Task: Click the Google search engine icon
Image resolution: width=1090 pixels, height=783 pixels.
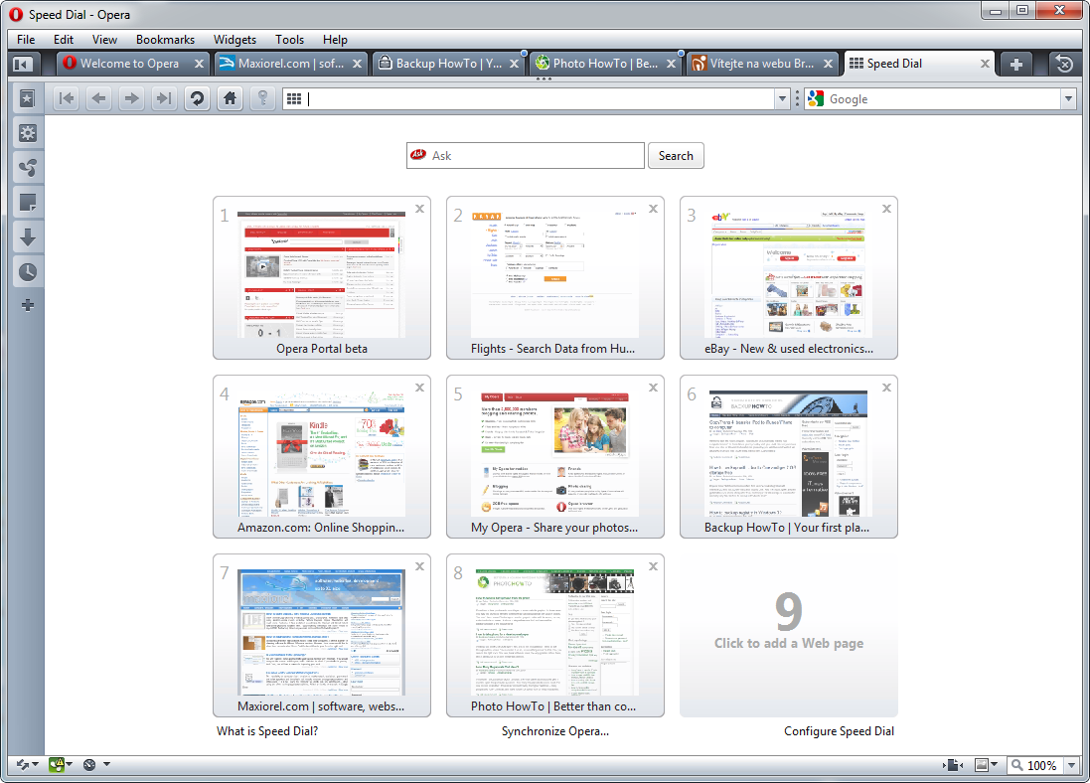Action: coord(816,99)
